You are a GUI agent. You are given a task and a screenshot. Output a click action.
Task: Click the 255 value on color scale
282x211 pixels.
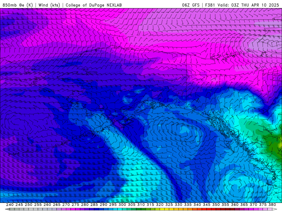point(38,205)
